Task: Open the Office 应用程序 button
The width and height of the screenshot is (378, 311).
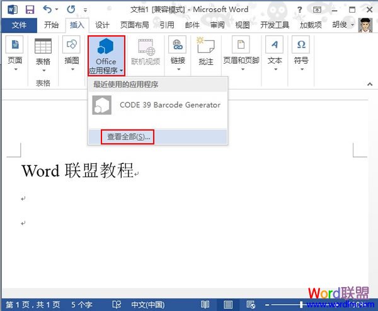Action: coord(106,56)
